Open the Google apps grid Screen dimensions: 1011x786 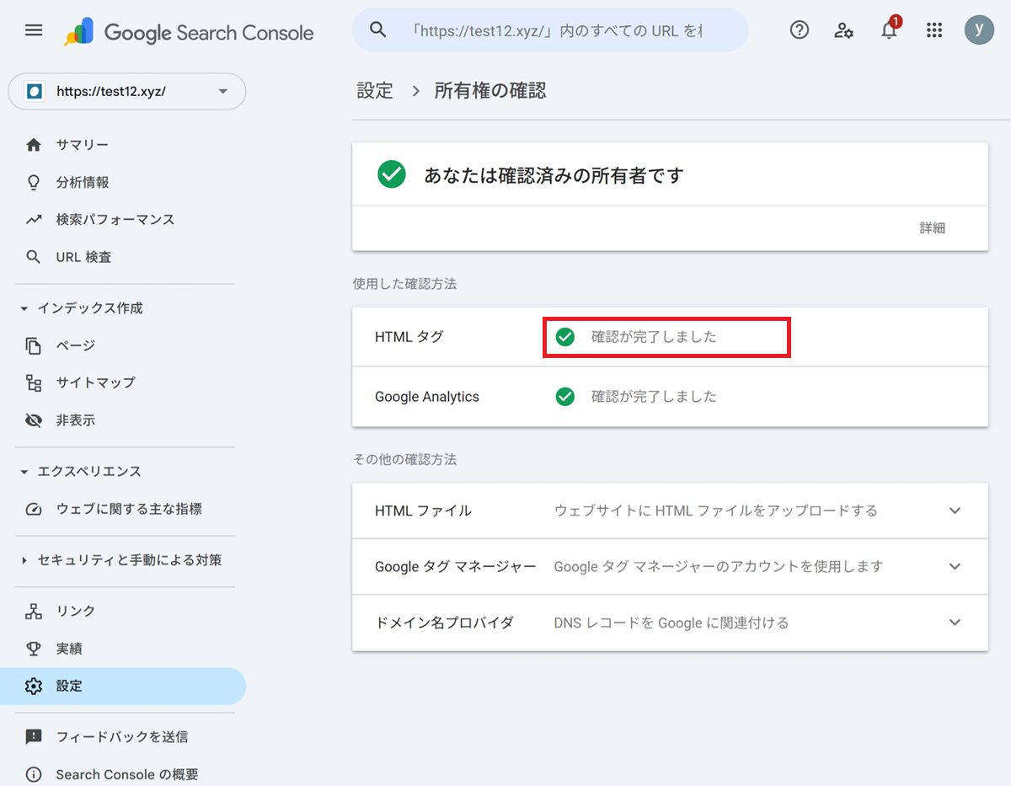click(x=933, y=30)
